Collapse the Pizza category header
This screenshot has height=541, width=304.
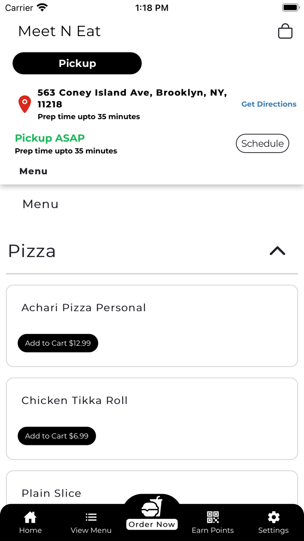tap(32, 251)
